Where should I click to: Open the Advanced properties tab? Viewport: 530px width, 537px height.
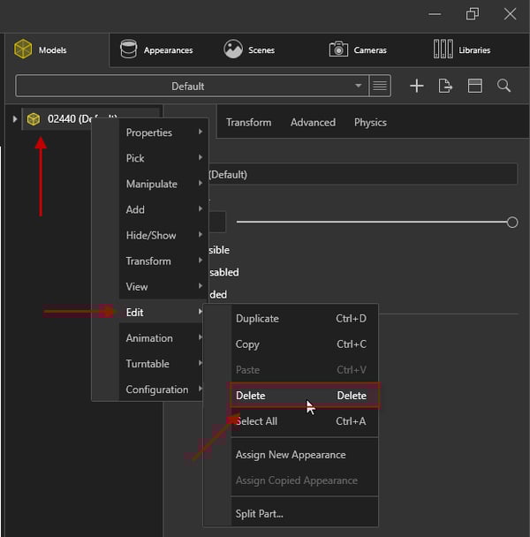tap(313, 123)
